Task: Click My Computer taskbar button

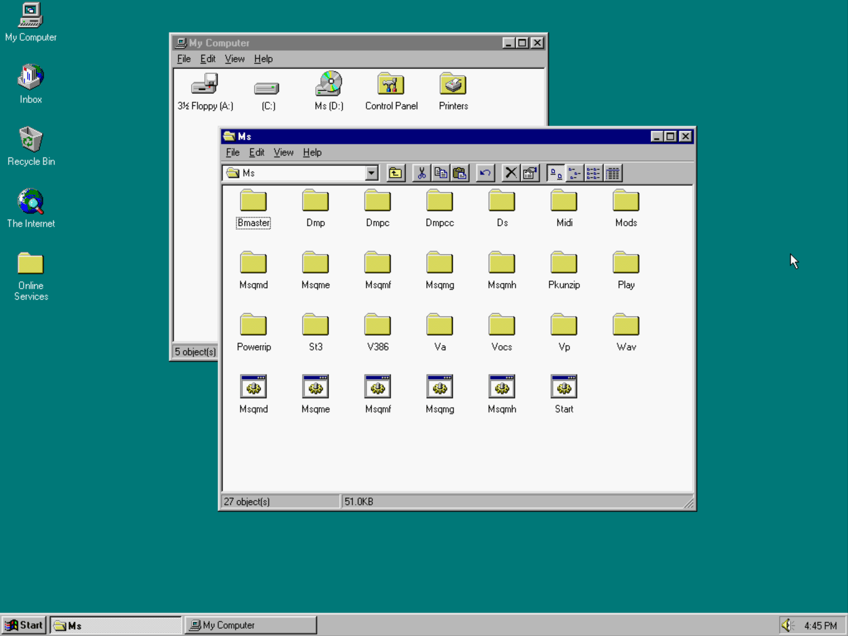Action: click(251, 625)
